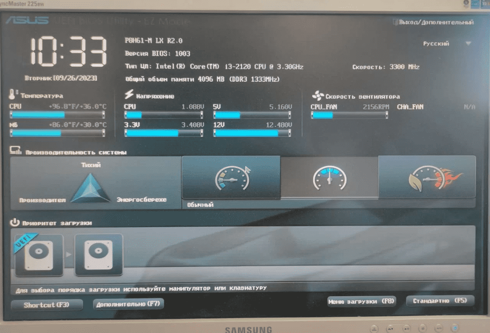Viewport: 490px width, 333px height.
Task: Click the 5V voltage bar
Action: [252, 115]
